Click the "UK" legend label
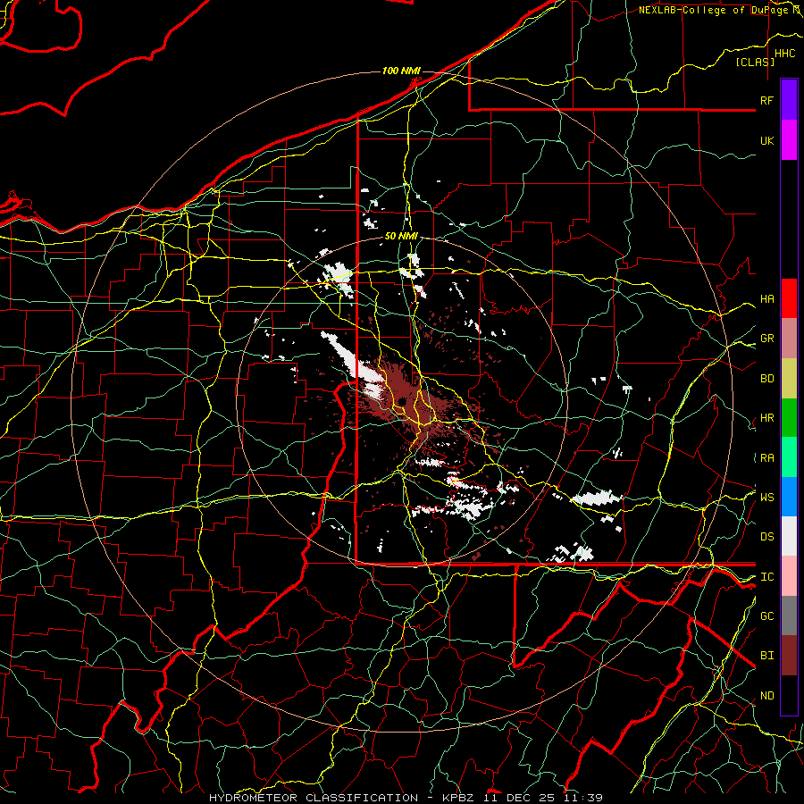 [x=766, y=140]
